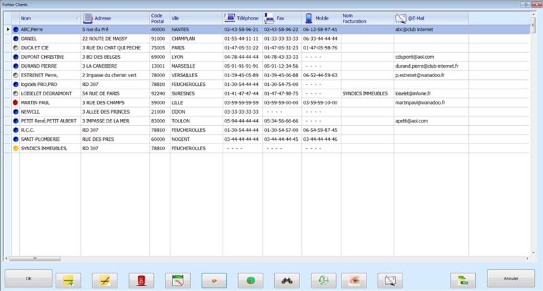Click the red dot next to MARTIN PAUL

[15, 102]
